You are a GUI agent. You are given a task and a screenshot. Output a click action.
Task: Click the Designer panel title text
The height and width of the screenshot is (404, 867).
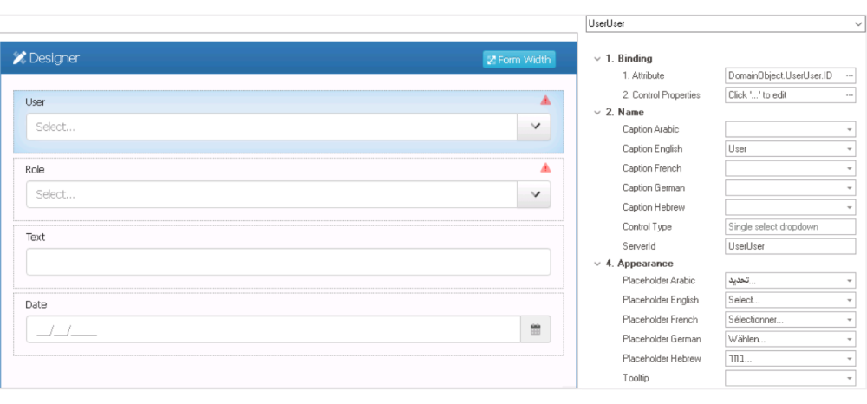point(54,57)
